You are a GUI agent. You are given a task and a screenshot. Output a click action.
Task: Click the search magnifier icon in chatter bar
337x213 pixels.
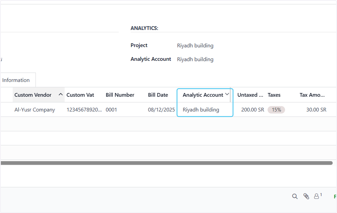tap(295, 196)
